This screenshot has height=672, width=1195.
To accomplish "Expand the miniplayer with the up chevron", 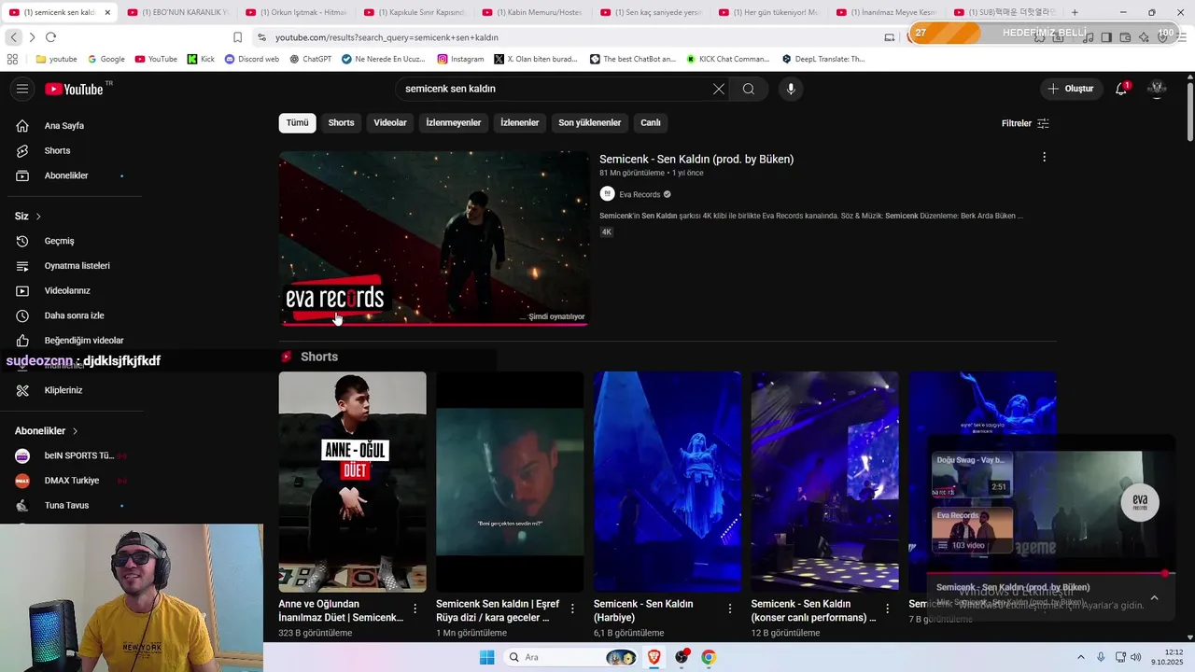I will [x=1154, y=597].
